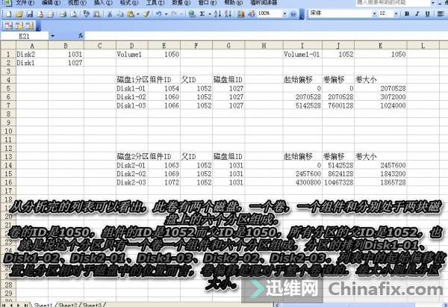This screenshot has height=307, width=448.
Task: Open the 插入 menu
Action: point(103,3)
